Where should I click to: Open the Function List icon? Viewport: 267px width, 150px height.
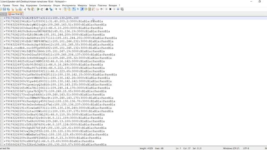[93, 9]
